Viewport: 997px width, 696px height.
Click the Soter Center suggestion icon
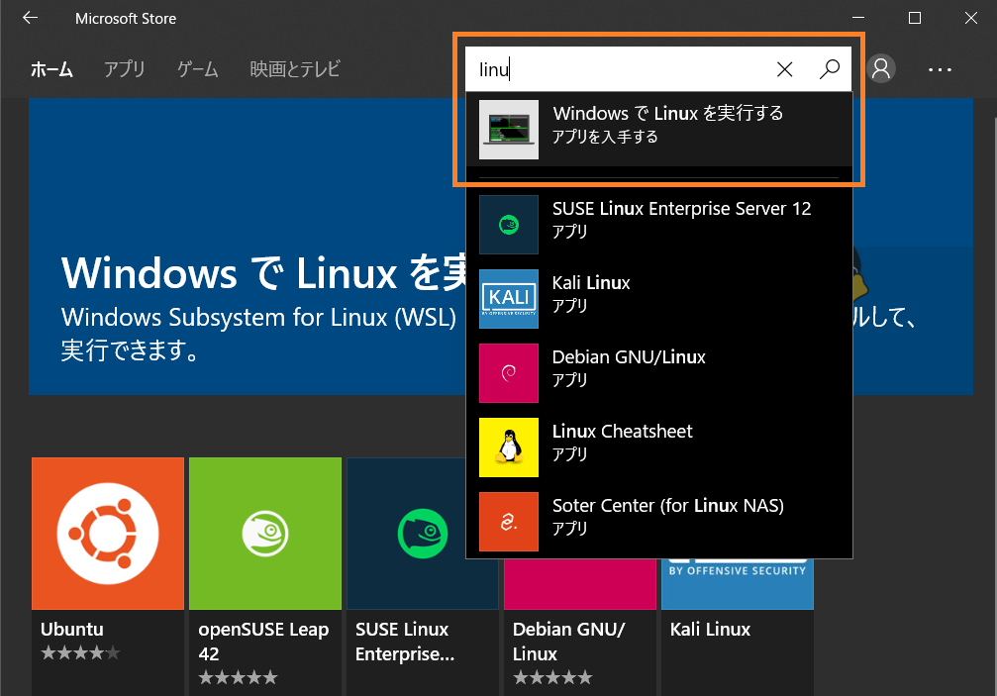click(509, 522)
